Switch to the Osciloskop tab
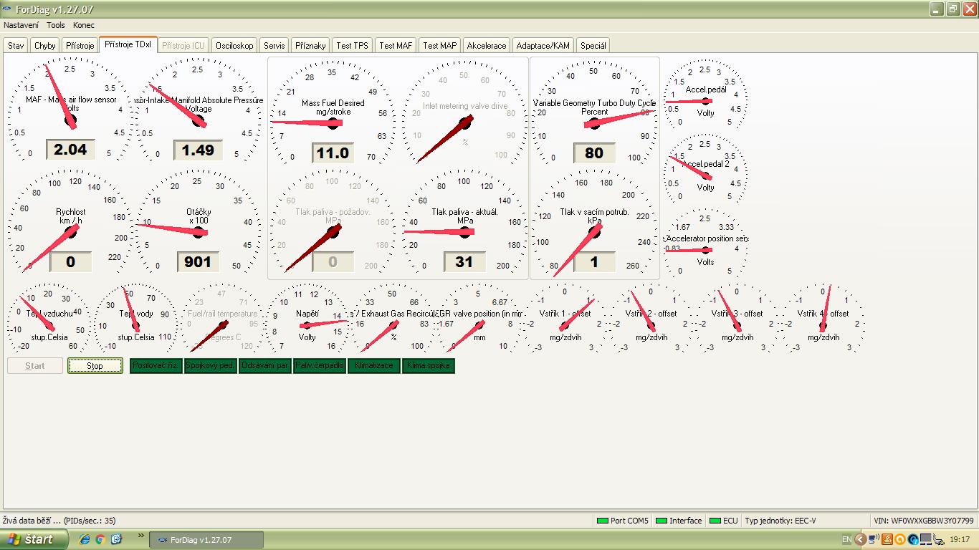This screenshot has width=979, height=550. pos(234,45)
